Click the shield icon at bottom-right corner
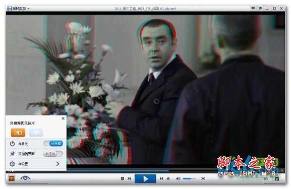The height and width of the screenshot is (189, 291). pos(277,179)
